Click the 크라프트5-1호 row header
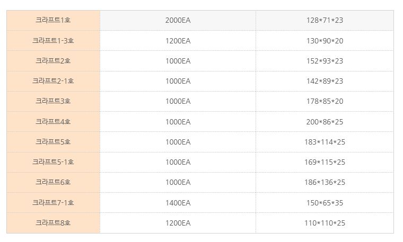Screen dimensions: 403x242 (53, 162)
